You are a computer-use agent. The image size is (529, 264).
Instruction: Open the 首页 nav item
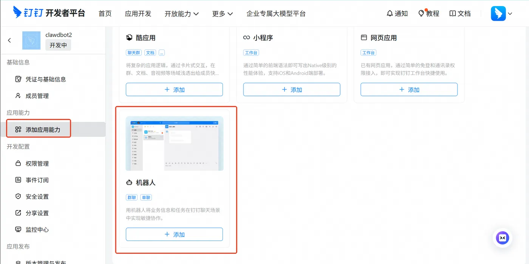[105, 14]
